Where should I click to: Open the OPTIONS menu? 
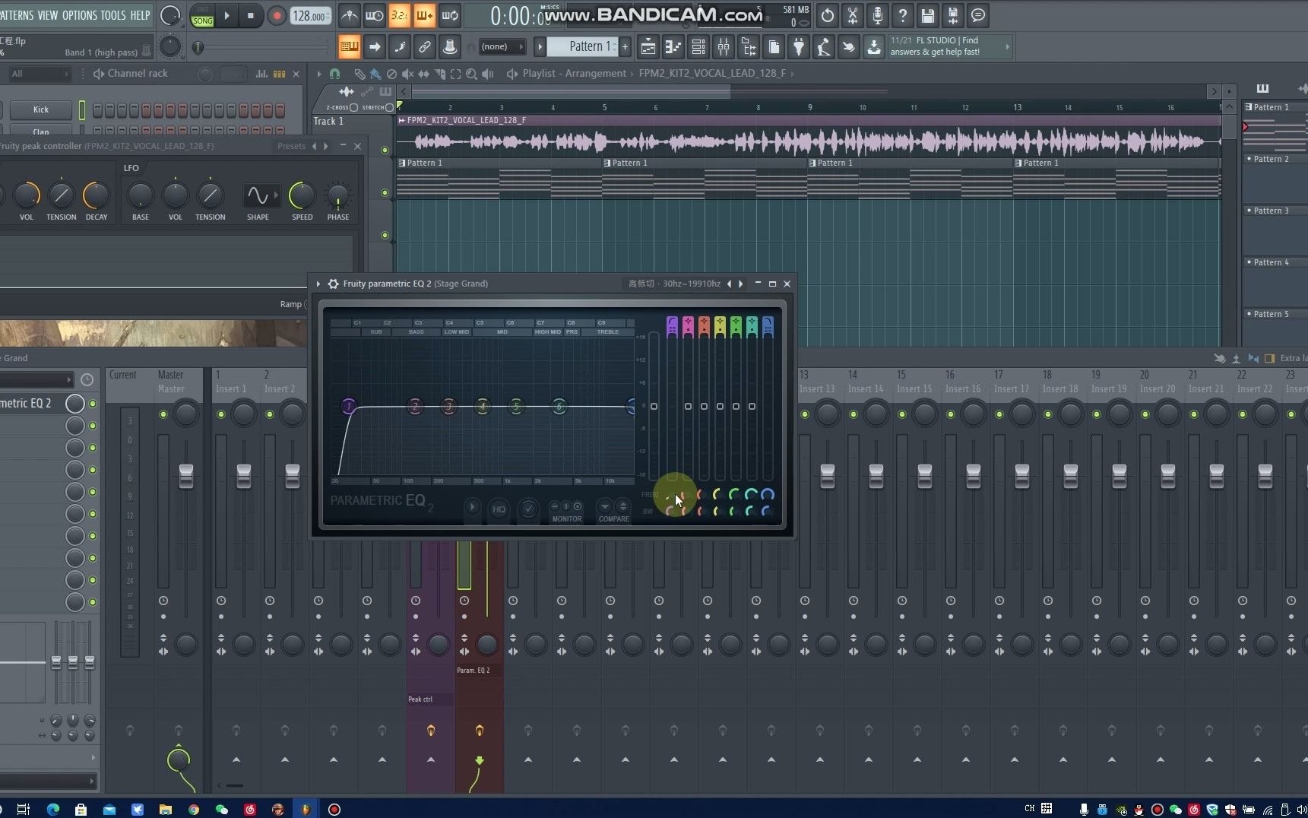coord(80,15)
